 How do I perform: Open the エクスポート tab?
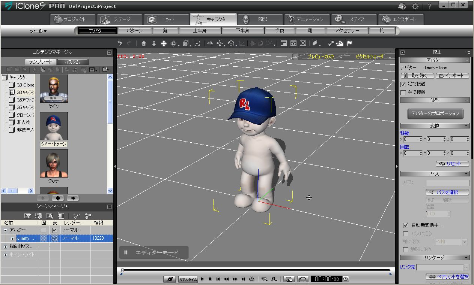400,19
